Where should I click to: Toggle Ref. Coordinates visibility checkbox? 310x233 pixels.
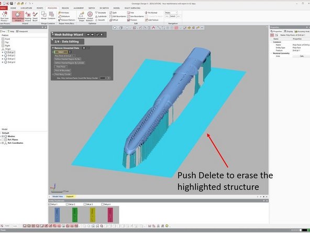[3, 143]
